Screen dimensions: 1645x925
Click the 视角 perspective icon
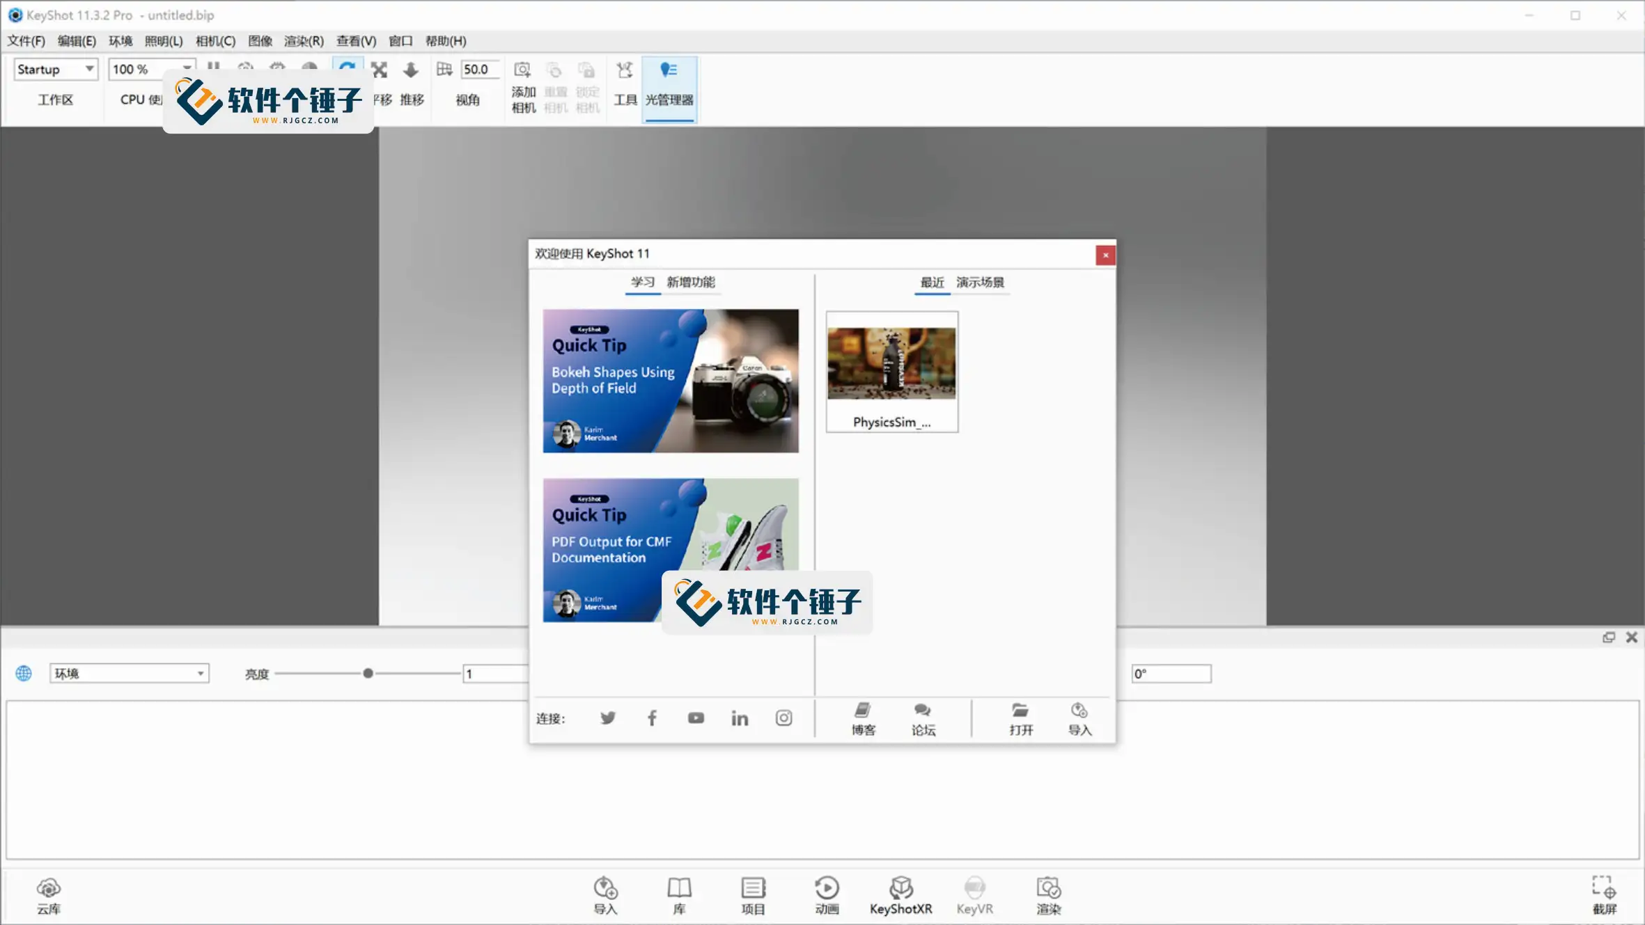point(444,69)
